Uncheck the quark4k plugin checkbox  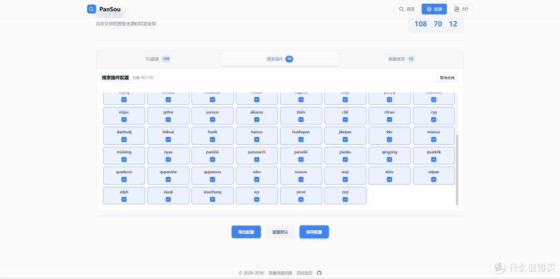tap(433, 159)
